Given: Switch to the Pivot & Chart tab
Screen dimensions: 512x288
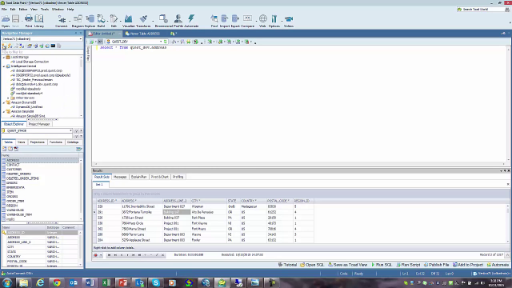Looking at the screenshot, I should pyautogui.click(x=160, y=177).
